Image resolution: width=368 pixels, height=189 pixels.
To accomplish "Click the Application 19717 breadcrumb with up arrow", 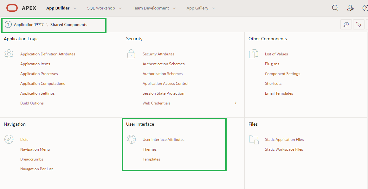I will (28, 24).
